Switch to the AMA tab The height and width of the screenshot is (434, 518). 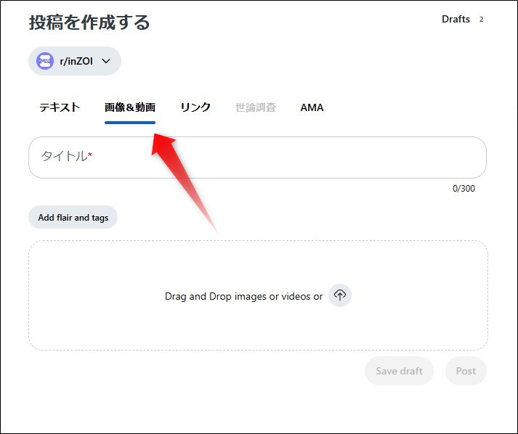[312, 107]
